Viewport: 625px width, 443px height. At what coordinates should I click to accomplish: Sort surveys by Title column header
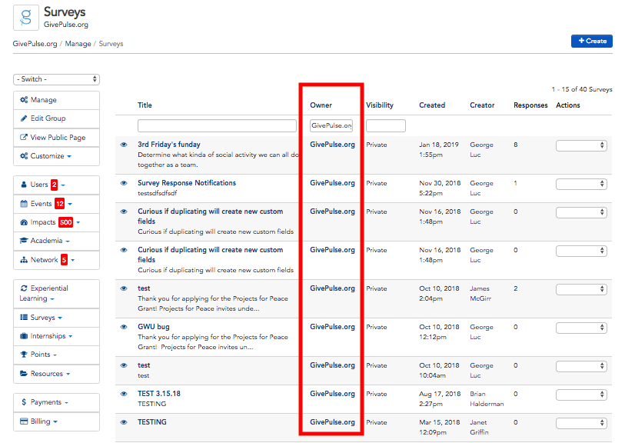pos(145,105)
